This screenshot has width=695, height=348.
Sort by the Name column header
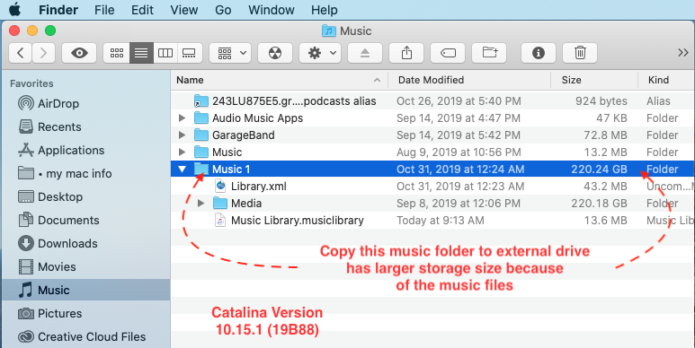pos(280,80)
